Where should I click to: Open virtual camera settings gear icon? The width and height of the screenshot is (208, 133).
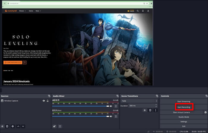click(206, 112)
